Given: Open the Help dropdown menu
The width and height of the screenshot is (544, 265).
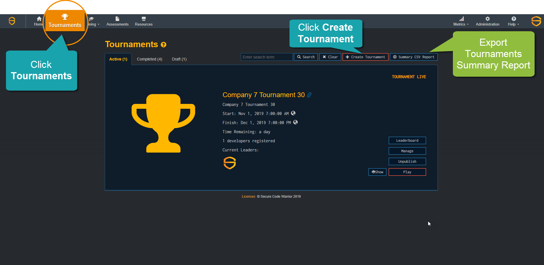Looking at the screenshot, I should [x=513, y=21].
